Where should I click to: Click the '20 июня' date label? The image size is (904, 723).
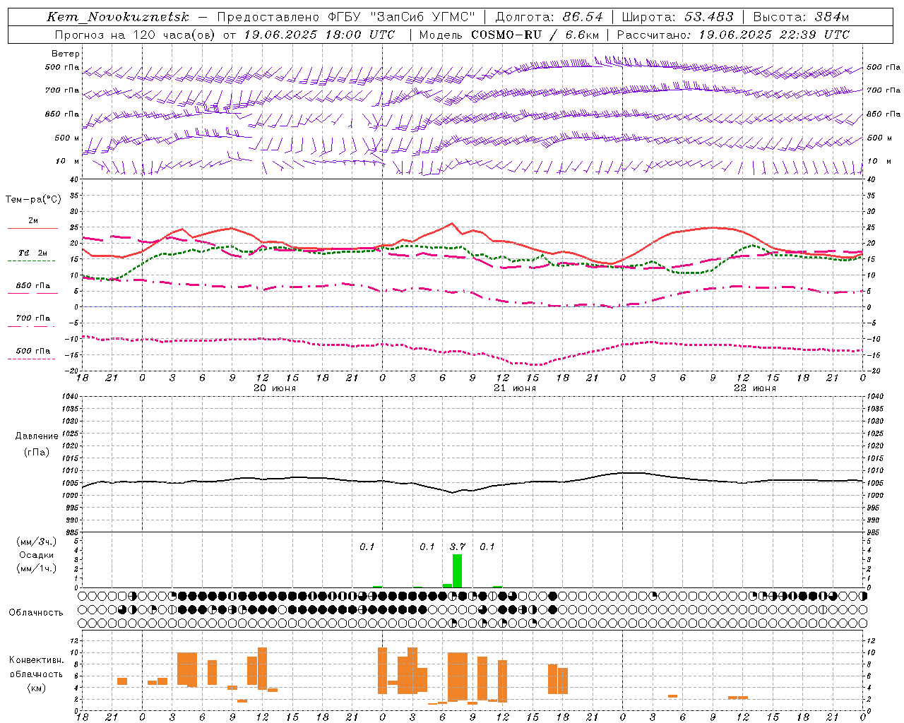coord(275,388)
